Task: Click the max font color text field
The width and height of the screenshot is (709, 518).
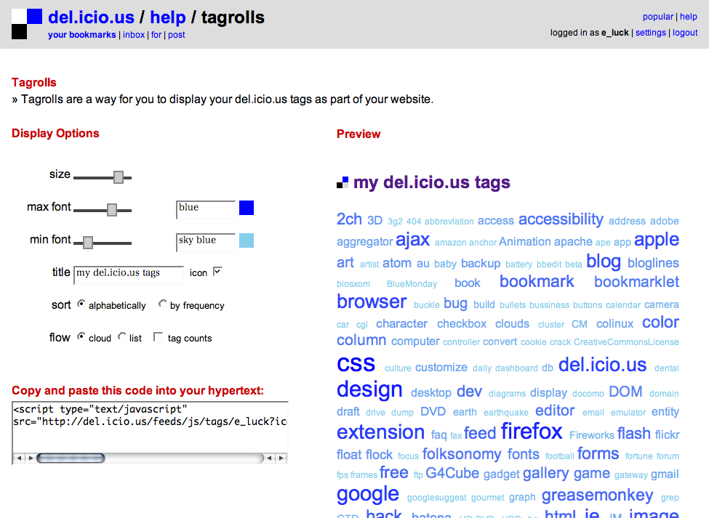Action: point(206,209)
